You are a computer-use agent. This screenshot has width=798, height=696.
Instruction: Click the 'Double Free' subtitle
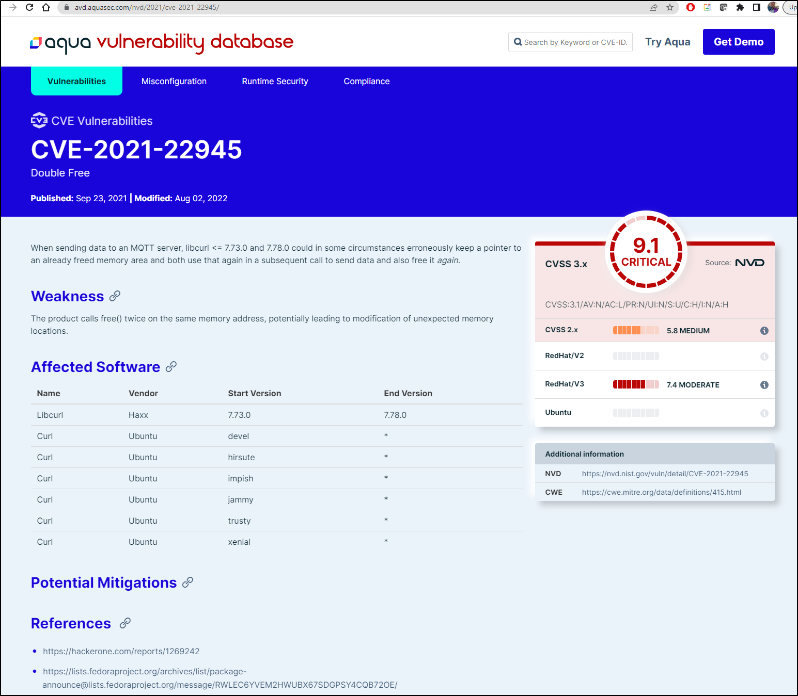[x=60, y=173]
